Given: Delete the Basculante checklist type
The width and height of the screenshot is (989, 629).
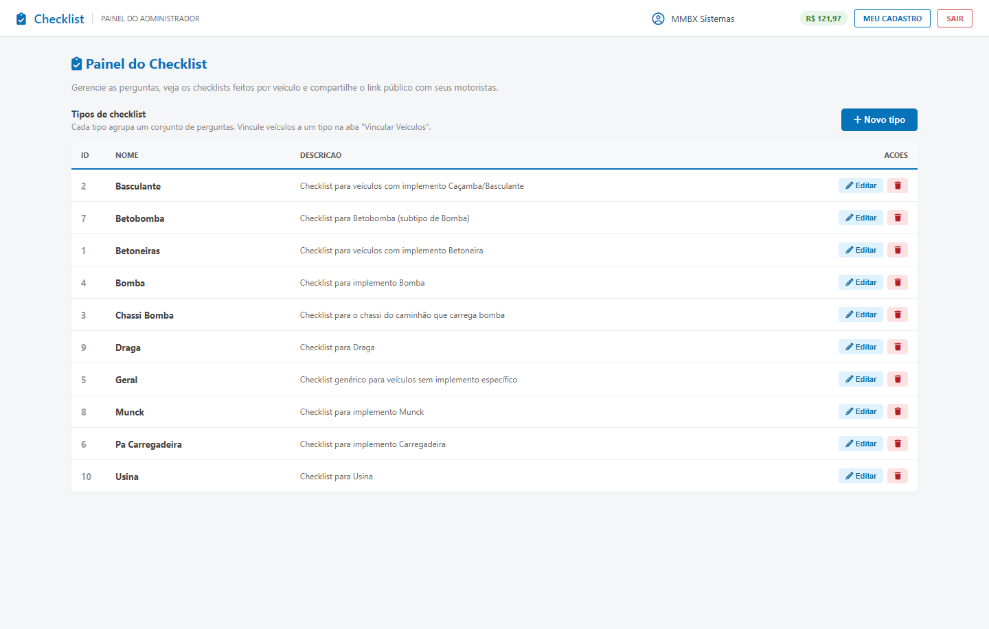Looking at the screenshot, I should click(x=898, y=185).
